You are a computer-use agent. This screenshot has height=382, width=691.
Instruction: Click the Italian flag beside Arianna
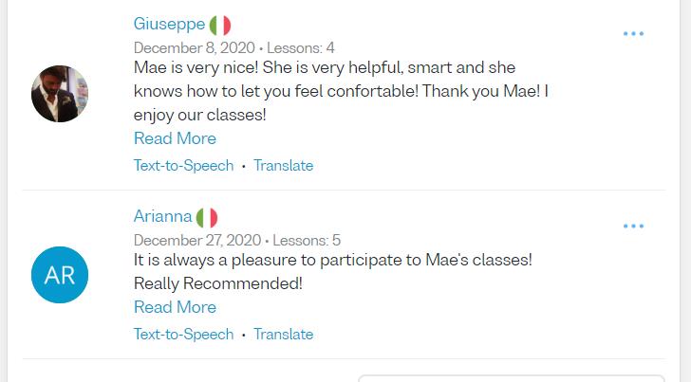pyautogui.click(x=207, y=217)
